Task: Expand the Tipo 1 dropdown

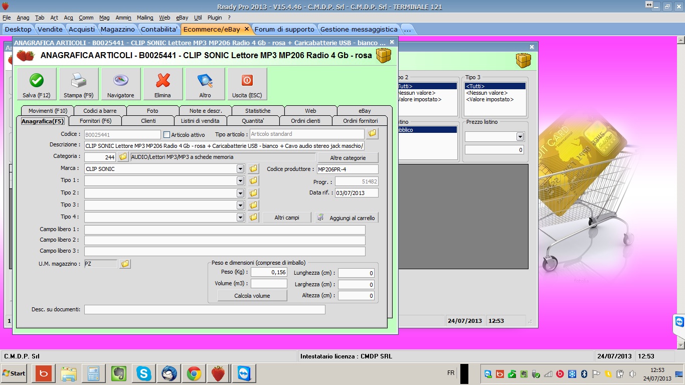Action: point(240,180)
